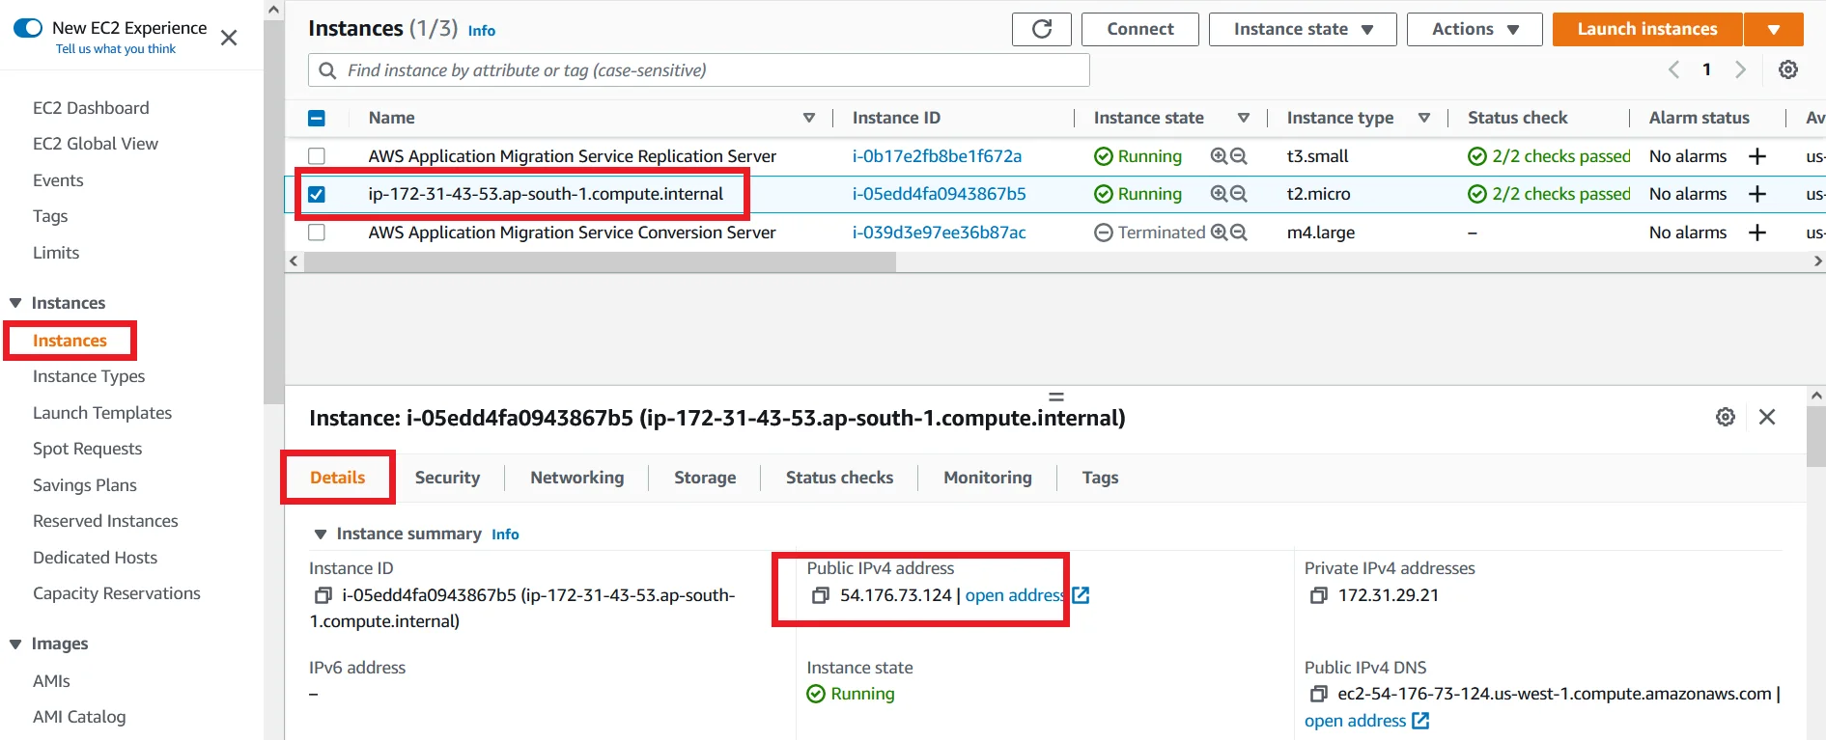Click horizontal scrollbar thumb under table
The image size is (1826, 740).
600,261
